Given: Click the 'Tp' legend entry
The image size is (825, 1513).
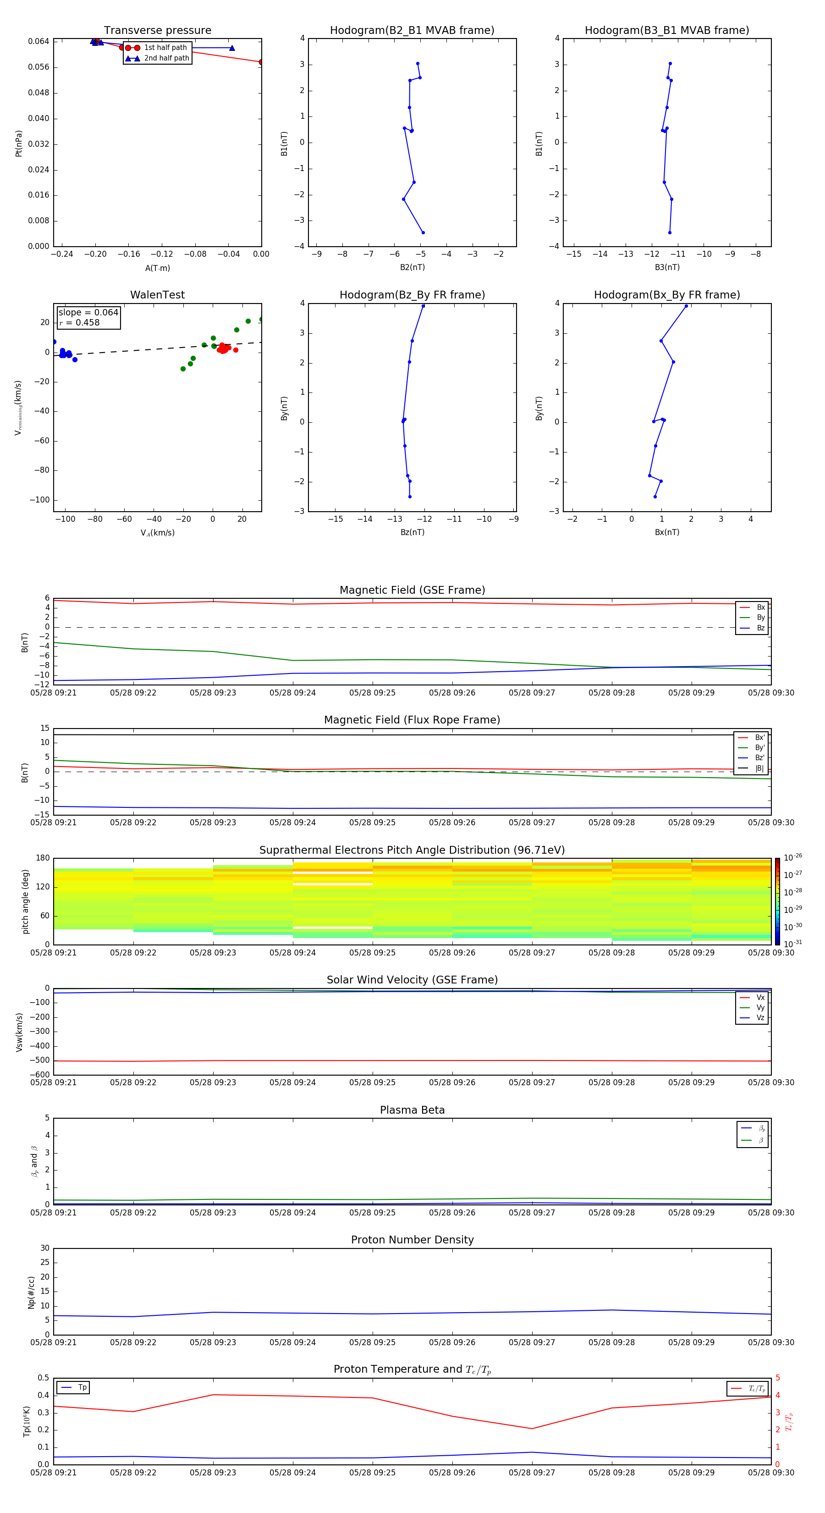Looking at the screenshot, I should [x=75, y=1387].
